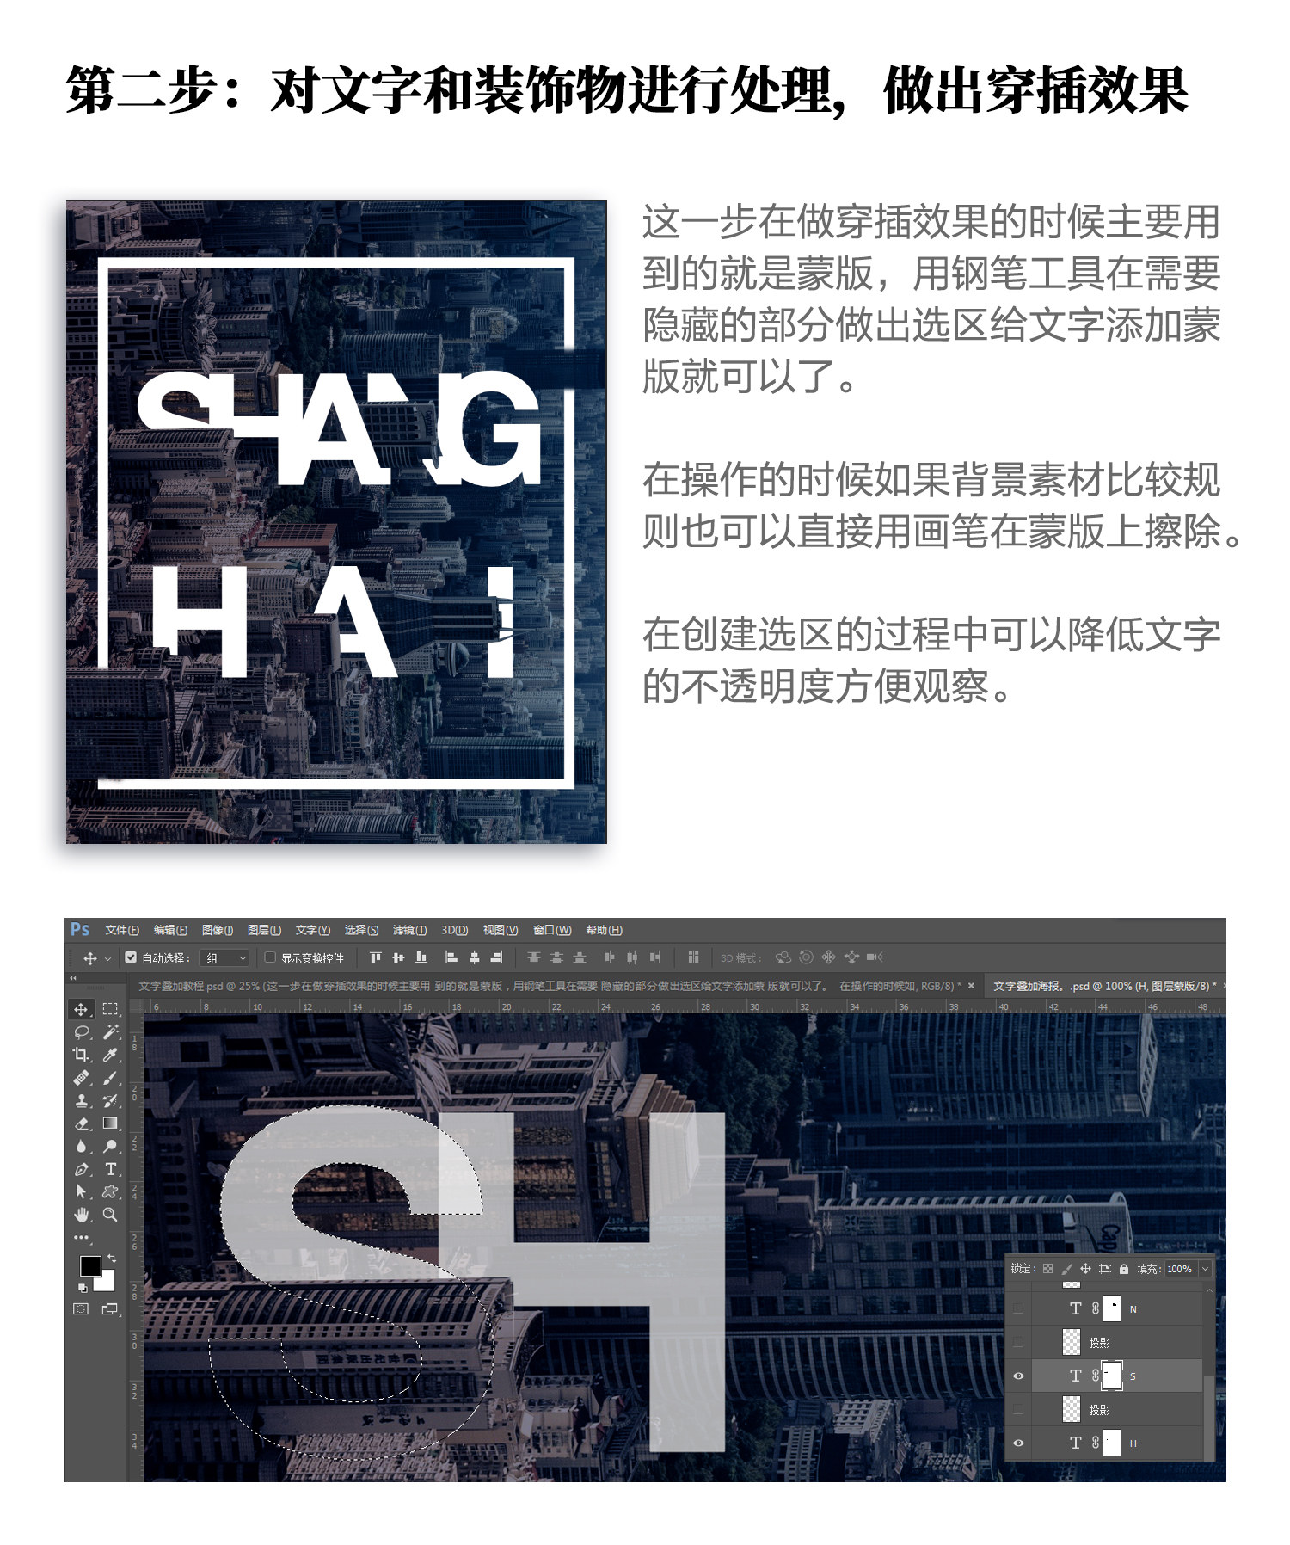Open the Move tool preset picker arrow
Image resolution: width=1290 pixels, height=1545 pixels.
[107, 958]
